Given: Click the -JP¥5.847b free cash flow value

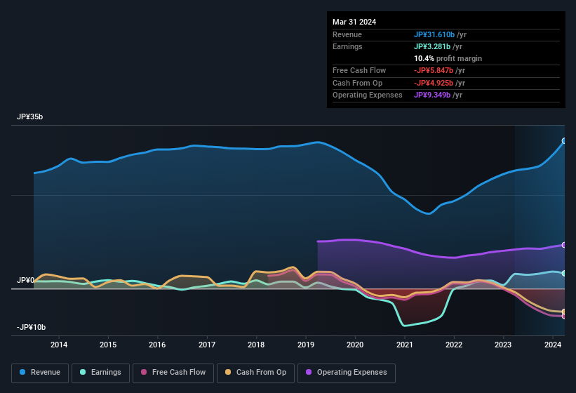Looking at the screenshot, I should [434, 70].
